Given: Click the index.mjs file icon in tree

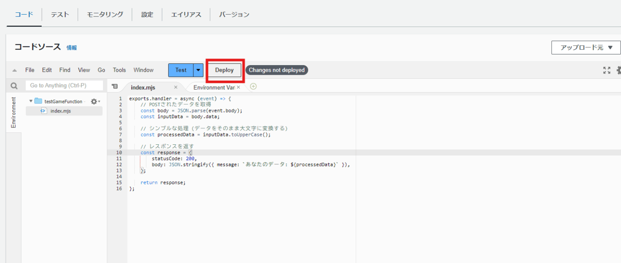Looking at the screenshot, I should (43, 111).
